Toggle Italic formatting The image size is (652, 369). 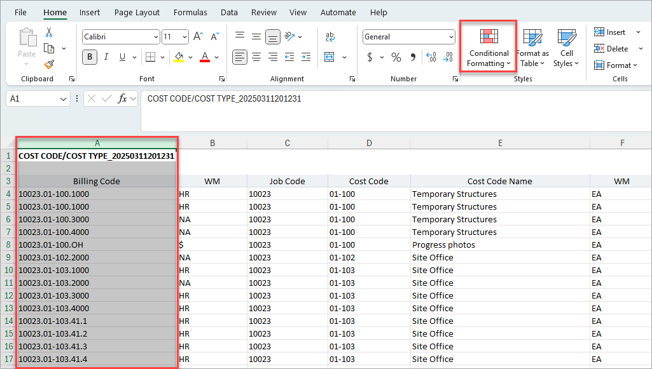pos(106,57)
